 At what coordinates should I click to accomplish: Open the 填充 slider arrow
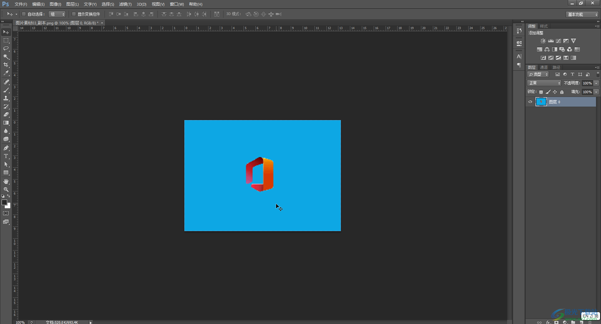[x=596, y=92]
